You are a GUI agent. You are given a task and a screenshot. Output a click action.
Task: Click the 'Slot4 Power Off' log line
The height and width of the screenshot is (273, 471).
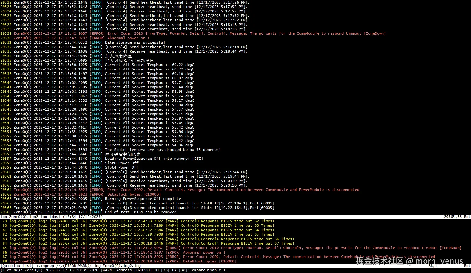69,167
